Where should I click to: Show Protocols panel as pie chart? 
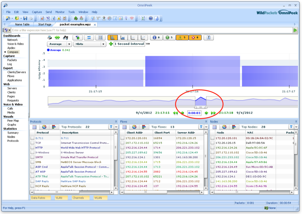click(44, 127)
